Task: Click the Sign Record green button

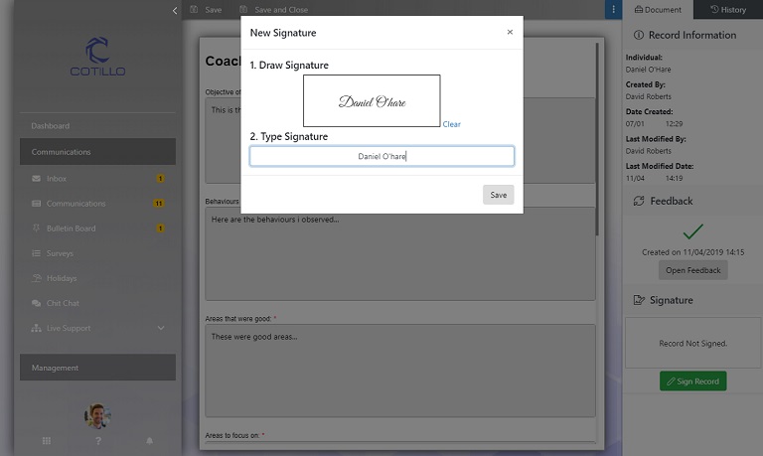Action: [x=692, y=381]
